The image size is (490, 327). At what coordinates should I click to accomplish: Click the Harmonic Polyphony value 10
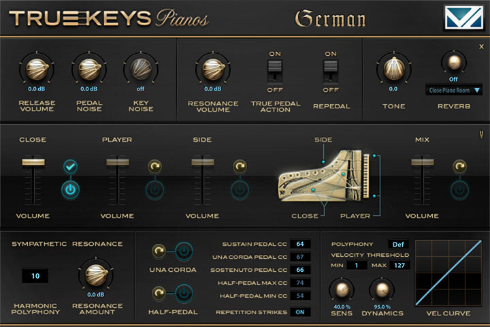[x=35, y=276]
